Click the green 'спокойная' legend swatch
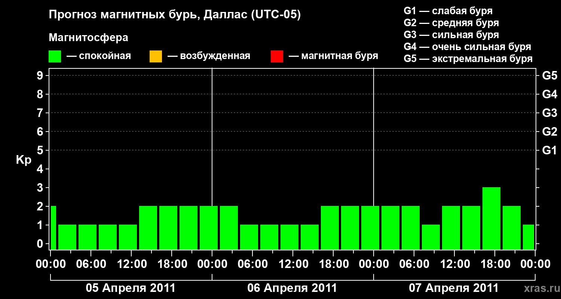 click(55, 56)
